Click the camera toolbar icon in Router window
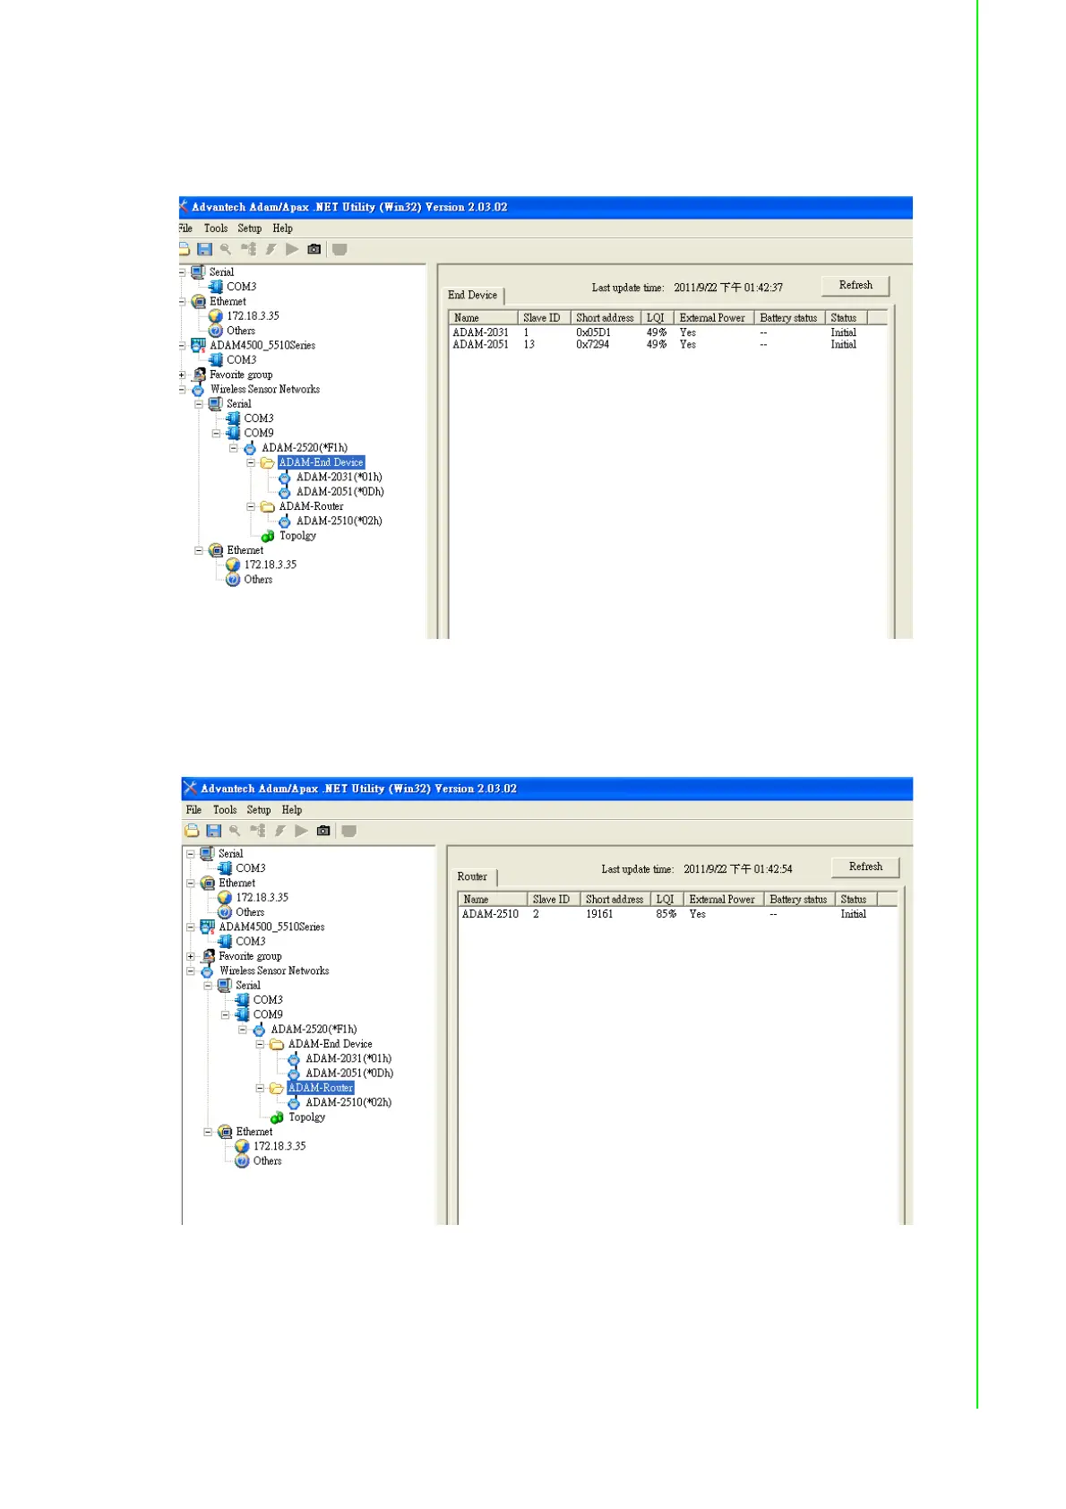 pos(323,831)
